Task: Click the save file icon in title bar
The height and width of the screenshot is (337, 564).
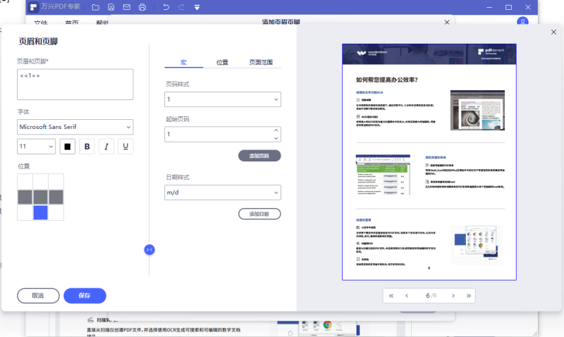Action: pyautogui.click(x=111, y=7)
